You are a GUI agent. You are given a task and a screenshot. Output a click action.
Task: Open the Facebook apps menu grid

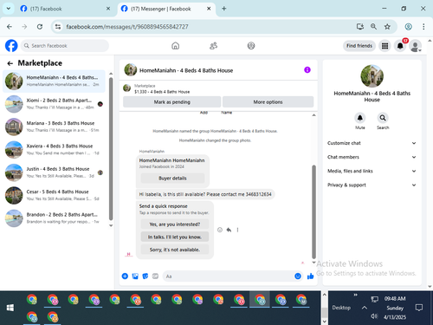[385, 46]
